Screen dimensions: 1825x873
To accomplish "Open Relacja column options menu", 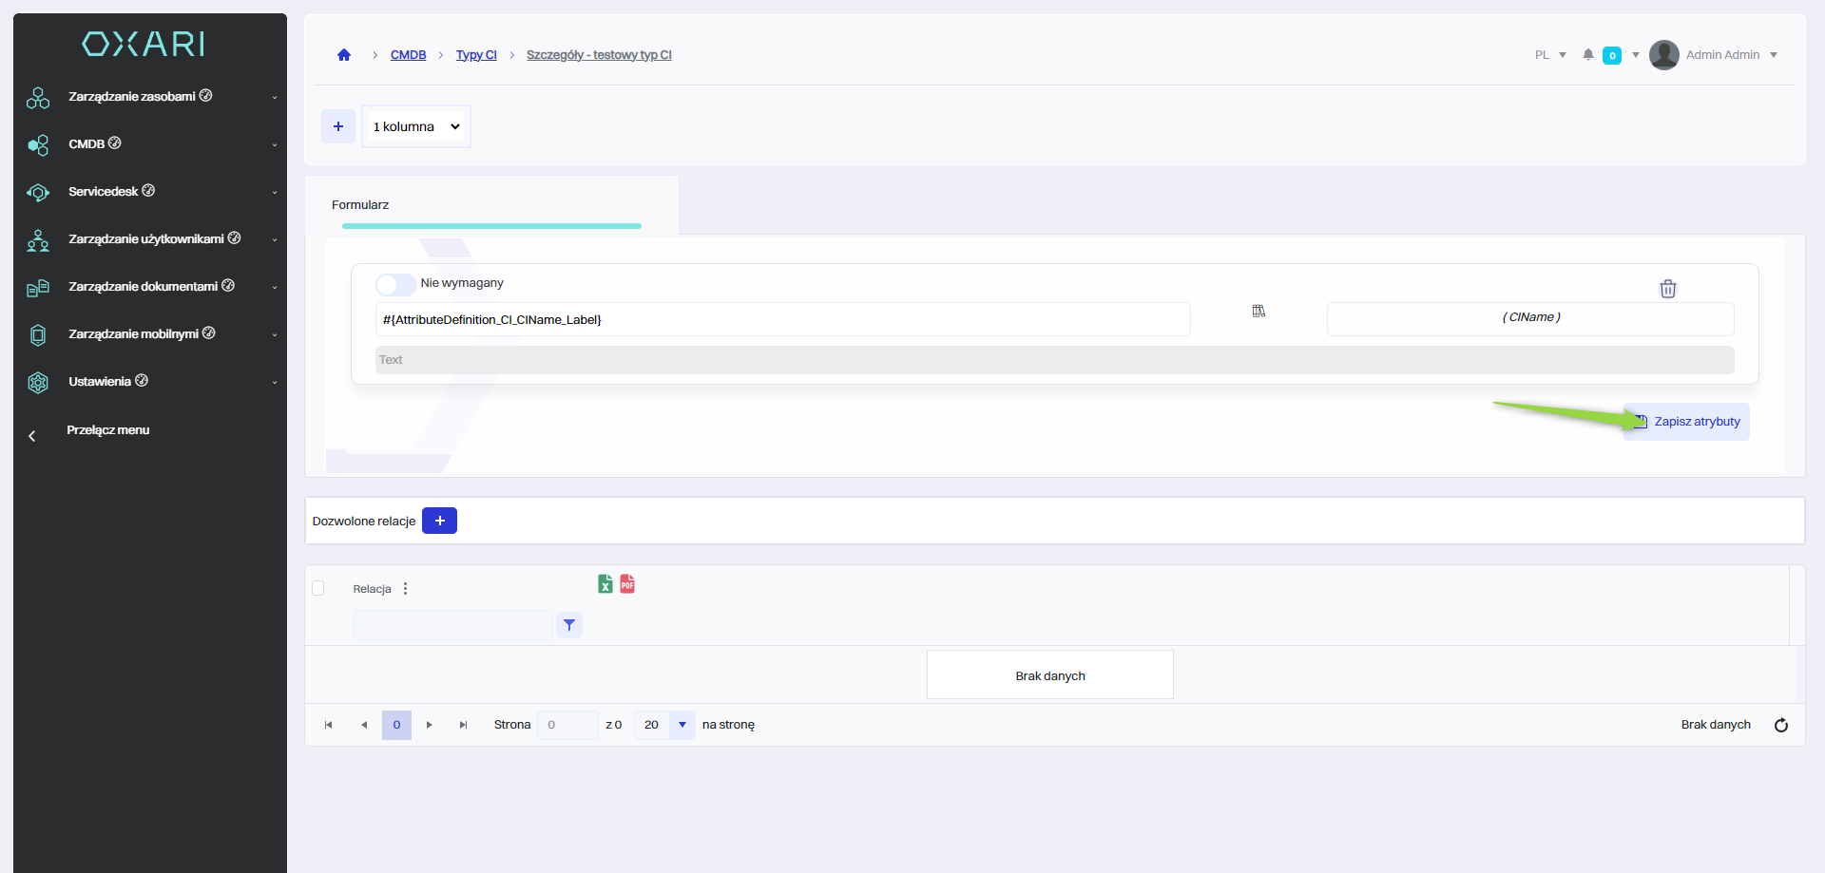I will 406,589.
